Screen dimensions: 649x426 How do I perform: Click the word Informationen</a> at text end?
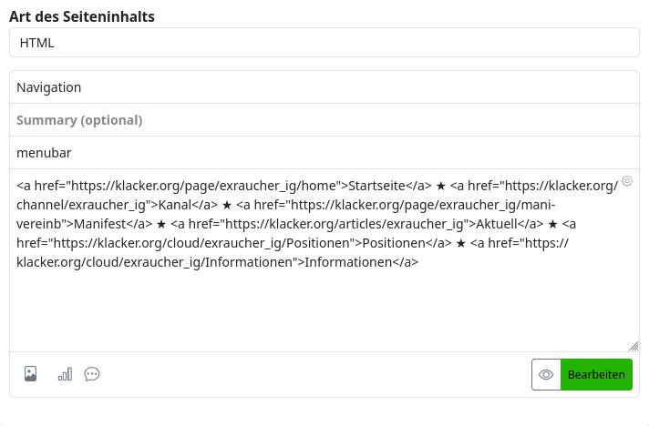361,262
